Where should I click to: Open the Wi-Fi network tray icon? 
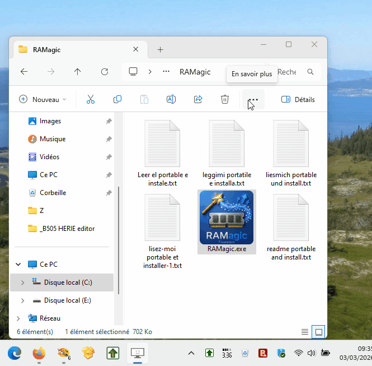tap(299, 353)
